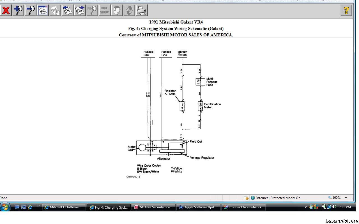The width and height of the screenshot is (359, 224).
Task: Click the network tray icon
Action: point(329,207)
